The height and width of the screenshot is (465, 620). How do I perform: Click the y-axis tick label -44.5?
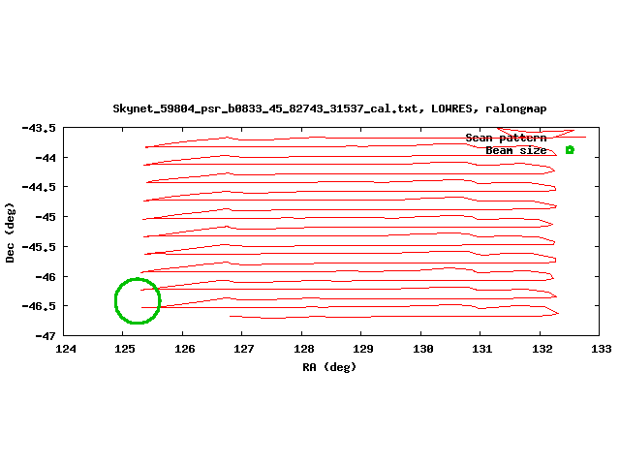39,187
